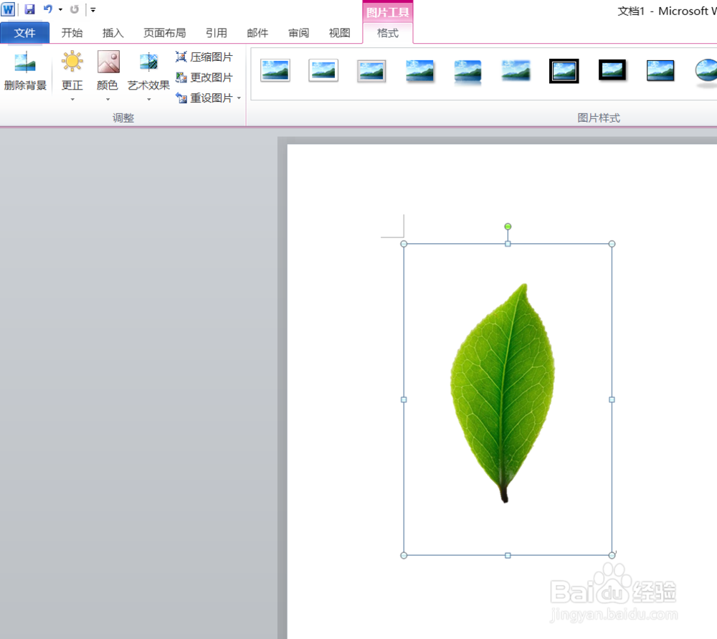Switch to the 审阅 (Review) tab
The width and height of the screenshot is (717, 639).
point(298,33)
